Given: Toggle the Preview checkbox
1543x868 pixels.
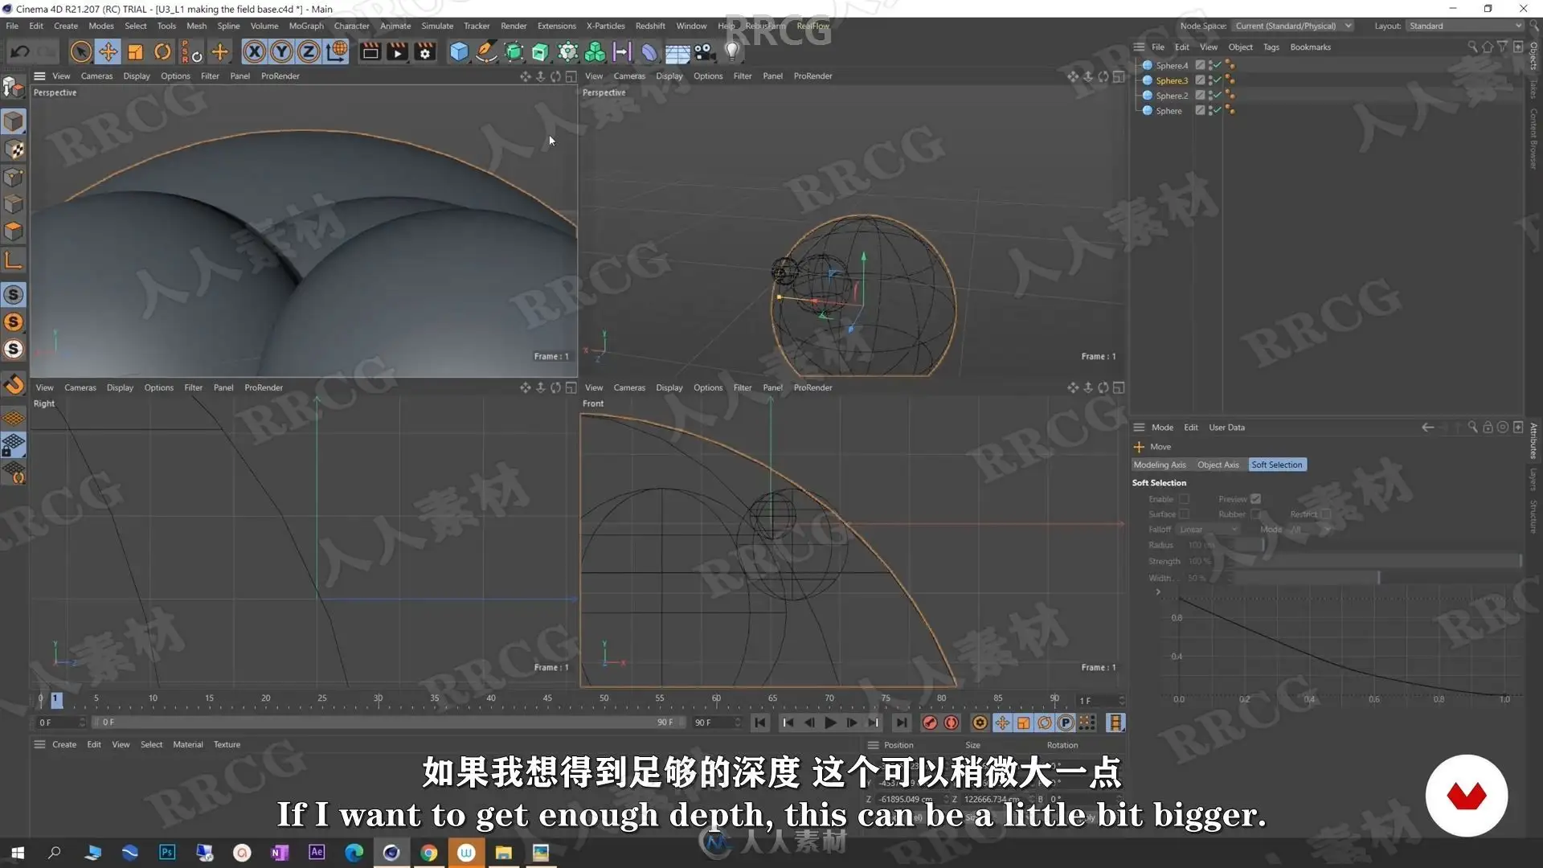Looking at the screenshot, I should [1255, 499].
